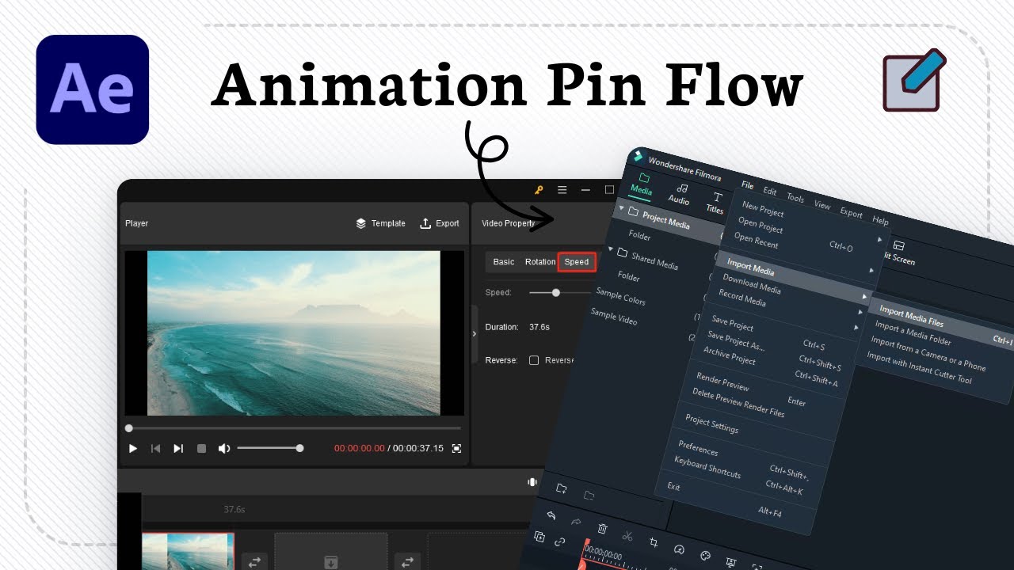1014x570 pixels.
Task: Expand the Import Media submenu arrow
Action: coord(864,296)
